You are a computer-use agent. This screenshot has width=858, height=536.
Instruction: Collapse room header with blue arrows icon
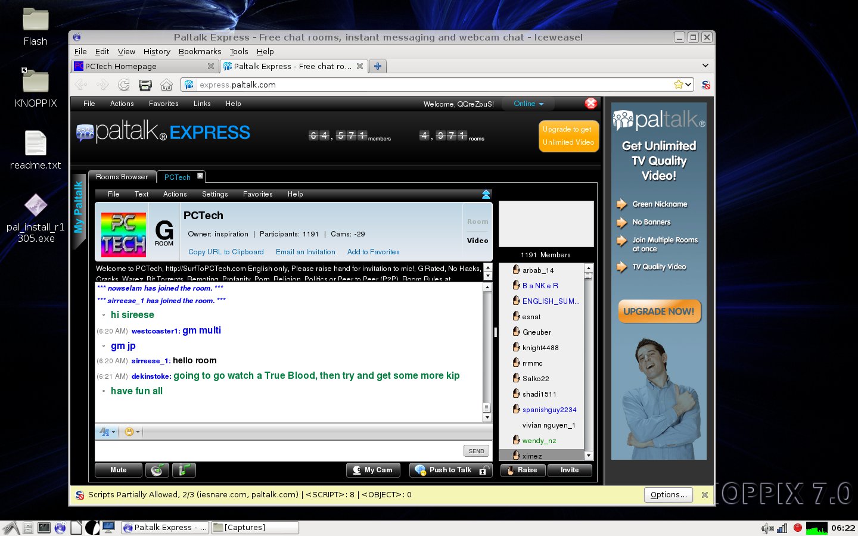[x=486, y=194]
